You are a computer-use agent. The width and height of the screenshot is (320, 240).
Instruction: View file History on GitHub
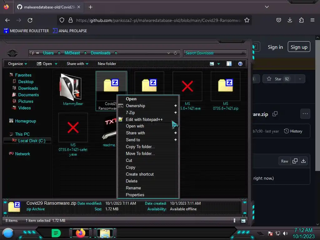[293, 131]
